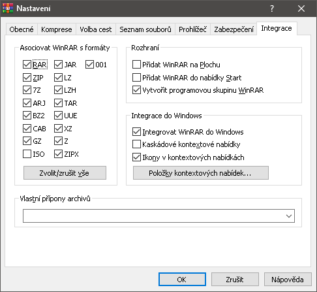This screenshot has width=317, height=292.
Task: Click the WinRAR icon in title bar
Action: coord(8,8)
